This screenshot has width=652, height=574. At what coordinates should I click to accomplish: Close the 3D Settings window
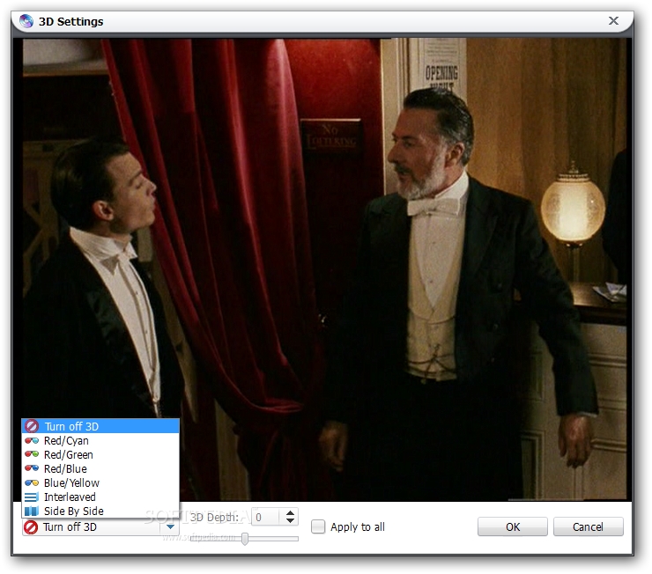pyautogui.click(x=613, y=21)
